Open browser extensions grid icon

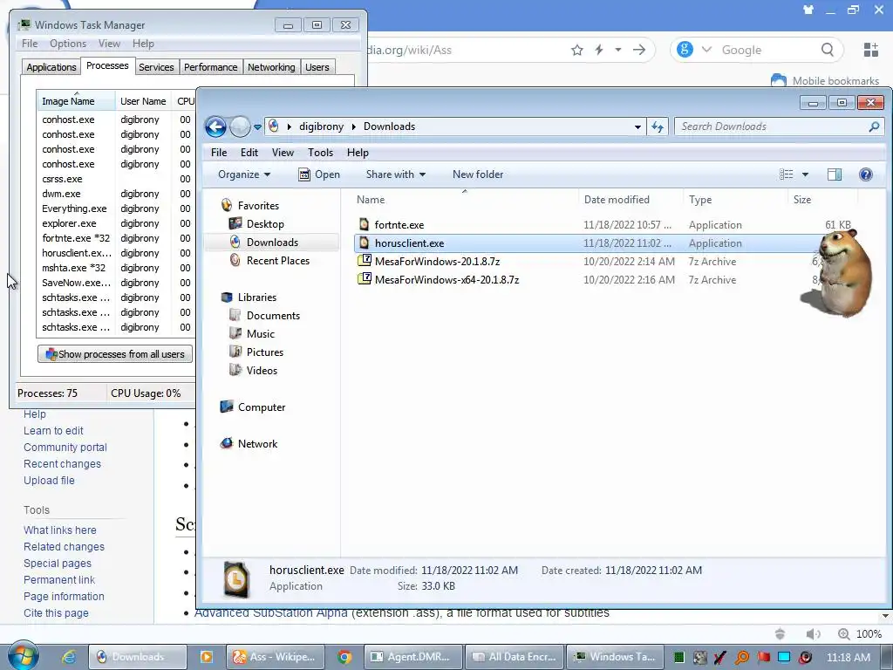[x=871, y=50]
